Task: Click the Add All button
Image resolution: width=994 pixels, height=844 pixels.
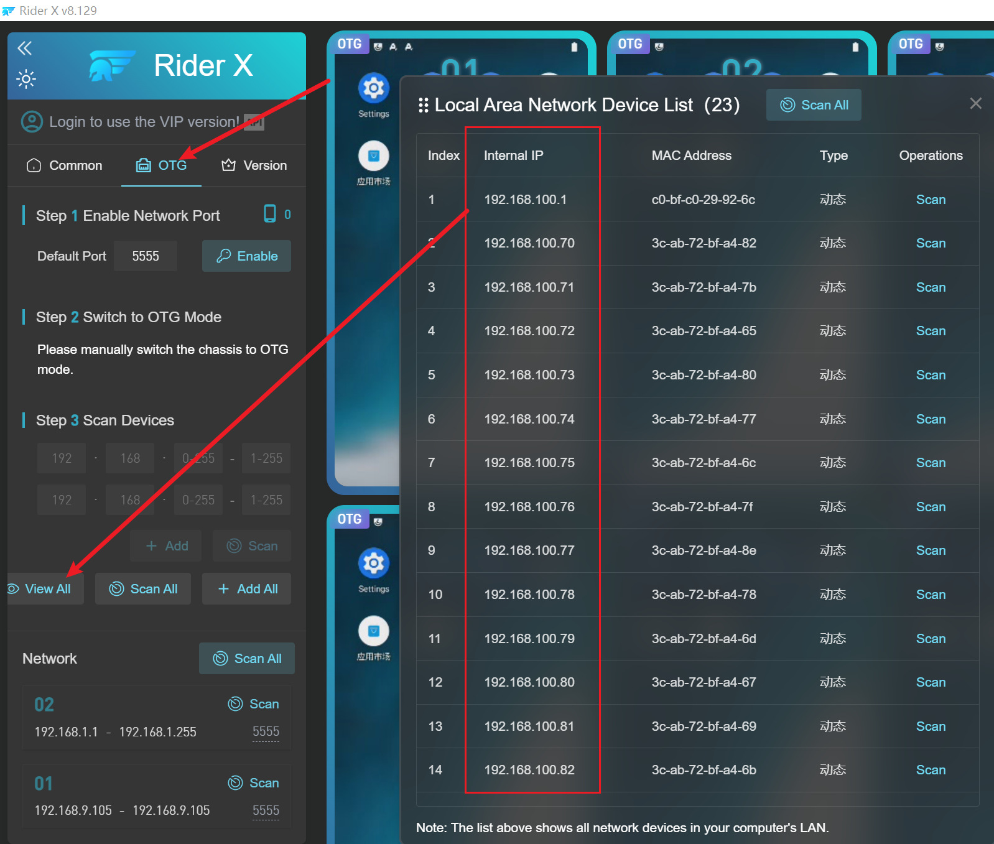Action: pyautogui.click(x=247, y=589)
